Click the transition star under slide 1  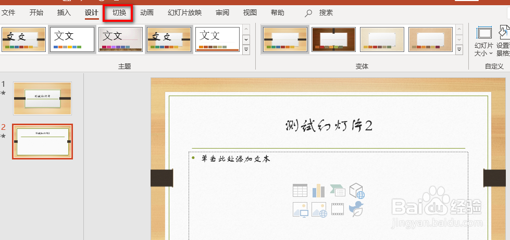[x=3, y=93]
